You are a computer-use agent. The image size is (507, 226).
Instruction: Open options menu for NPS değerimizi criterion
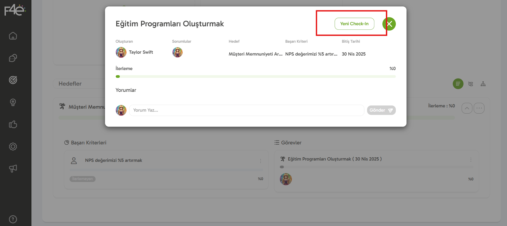[x=260, y=161]
